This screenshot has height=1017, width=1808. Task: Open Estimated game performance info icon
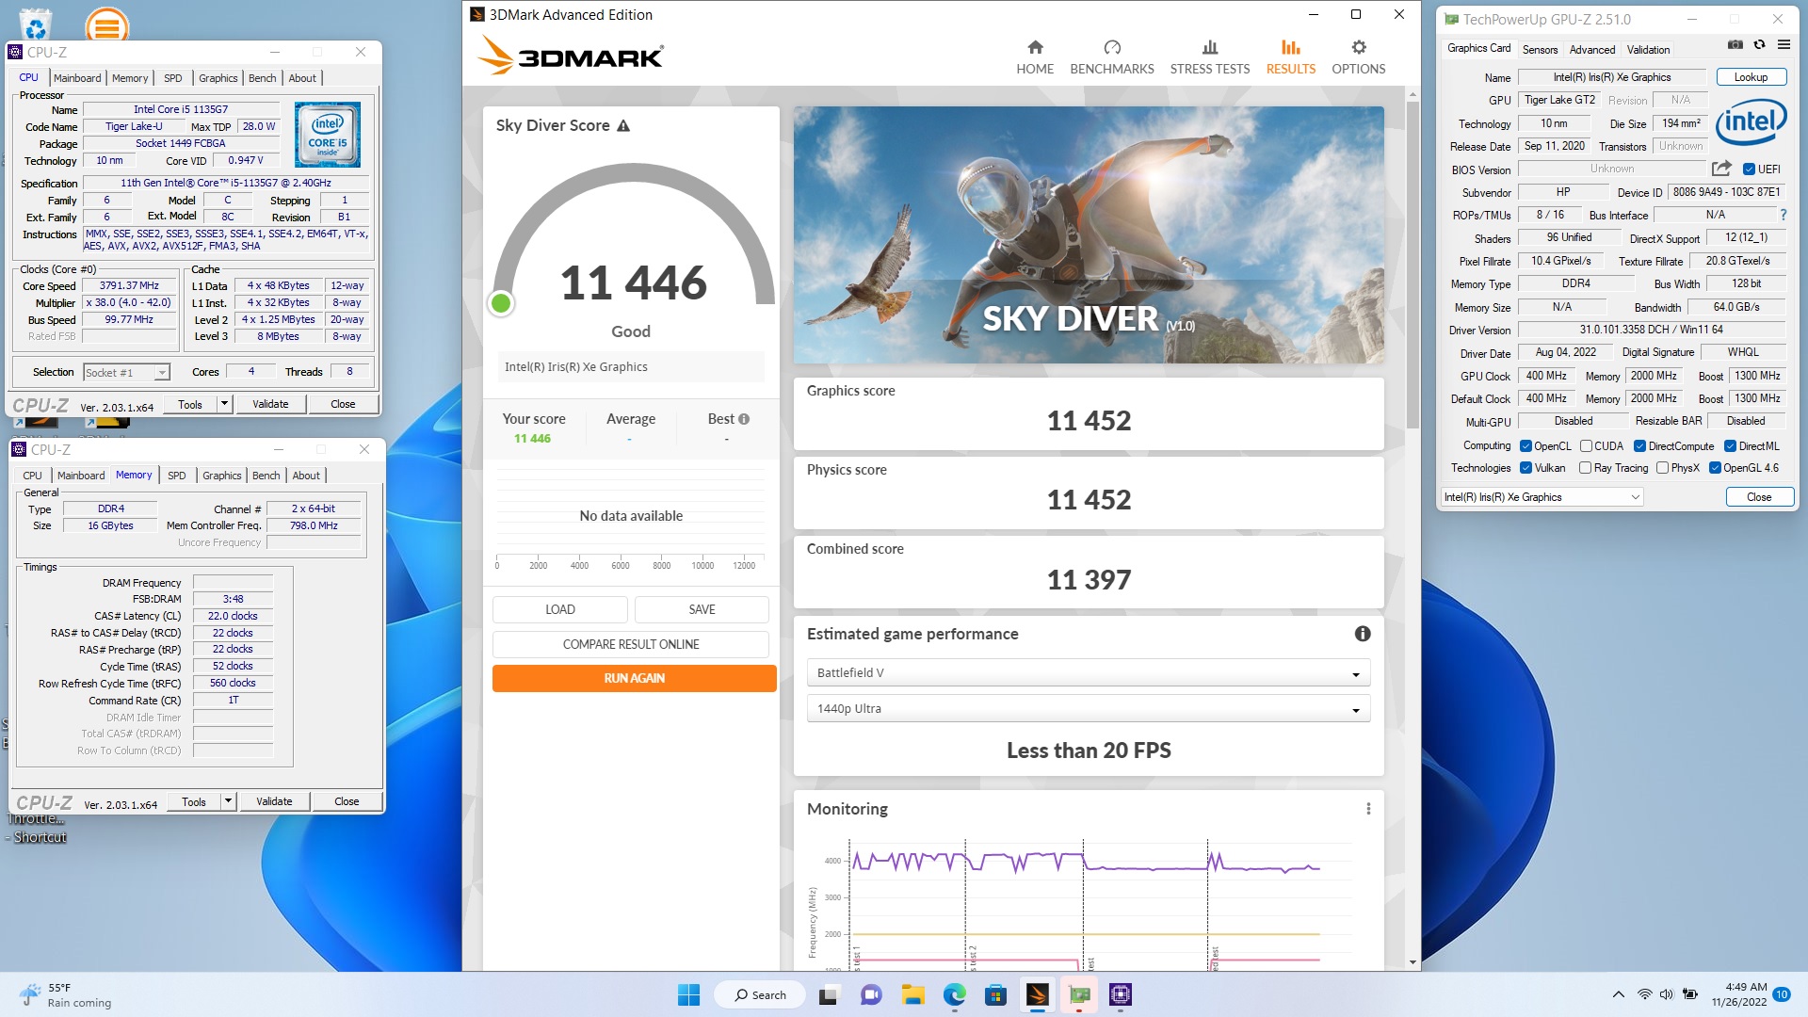[1362, 634]
